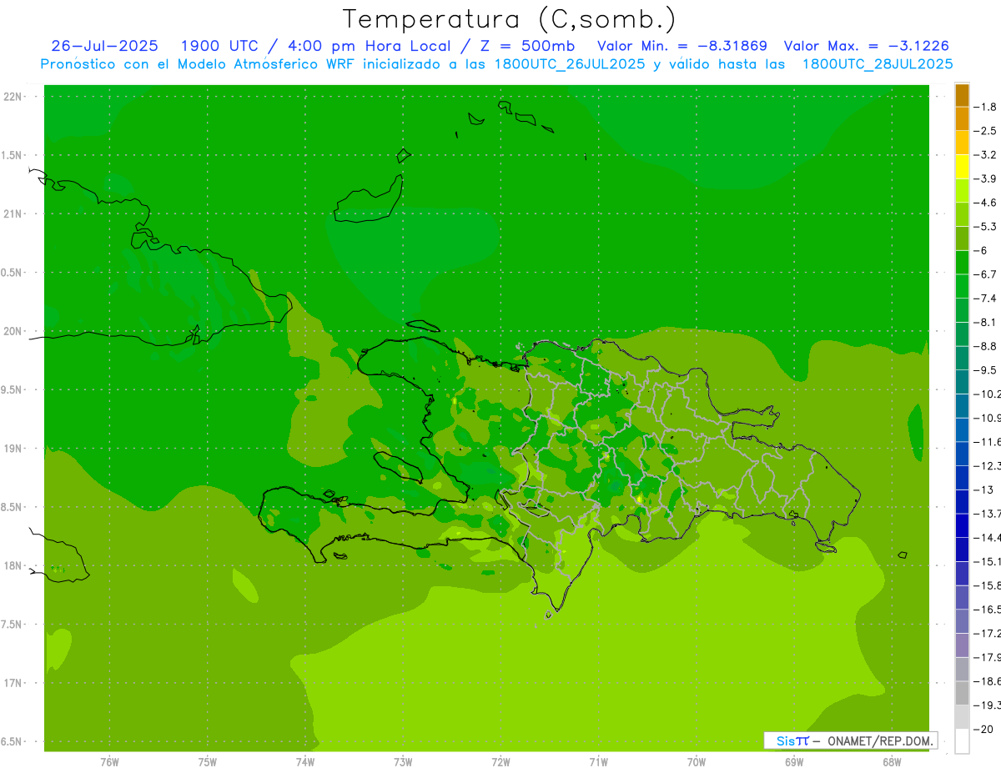The image size is (1001, 773).
Task: Click the date '26-Jul-2025' in header
Action: [104, 46]
